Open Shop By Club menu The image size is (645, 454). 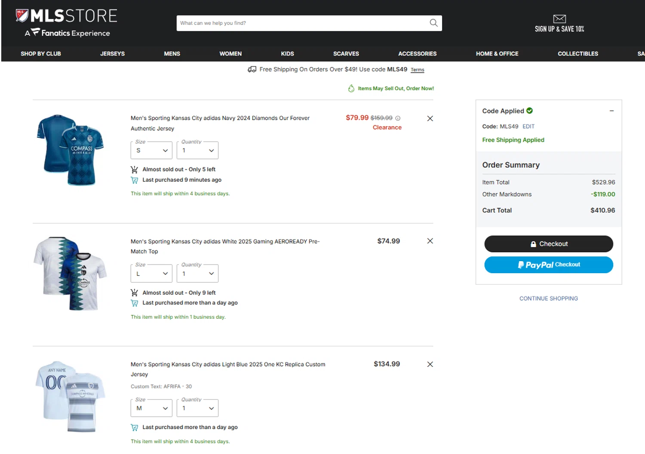click(41, 54)
